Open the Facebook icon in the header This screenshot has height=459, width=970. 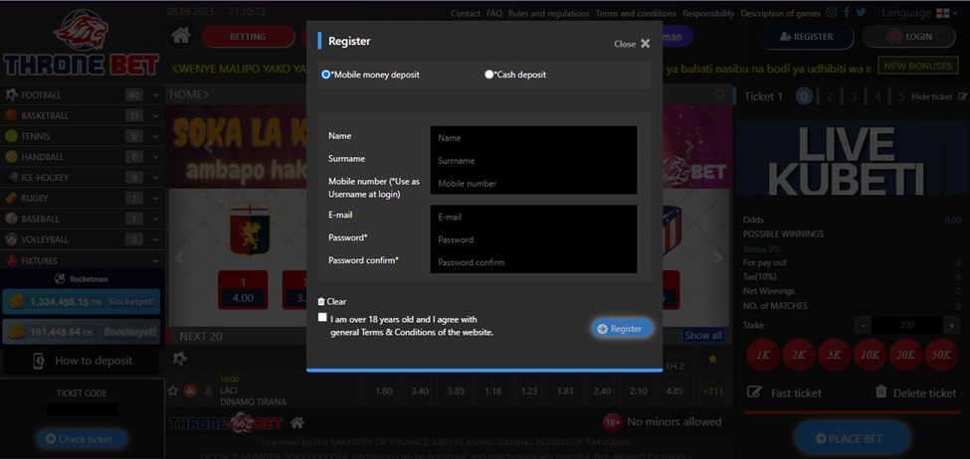[847, 12]
